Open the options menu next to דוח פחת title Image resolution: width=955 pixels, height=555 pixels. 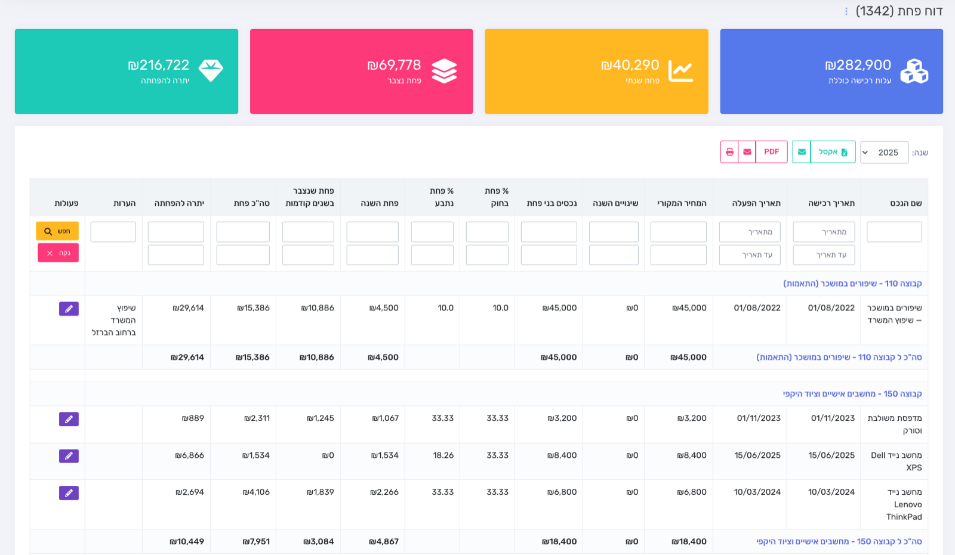coord(846,11)
